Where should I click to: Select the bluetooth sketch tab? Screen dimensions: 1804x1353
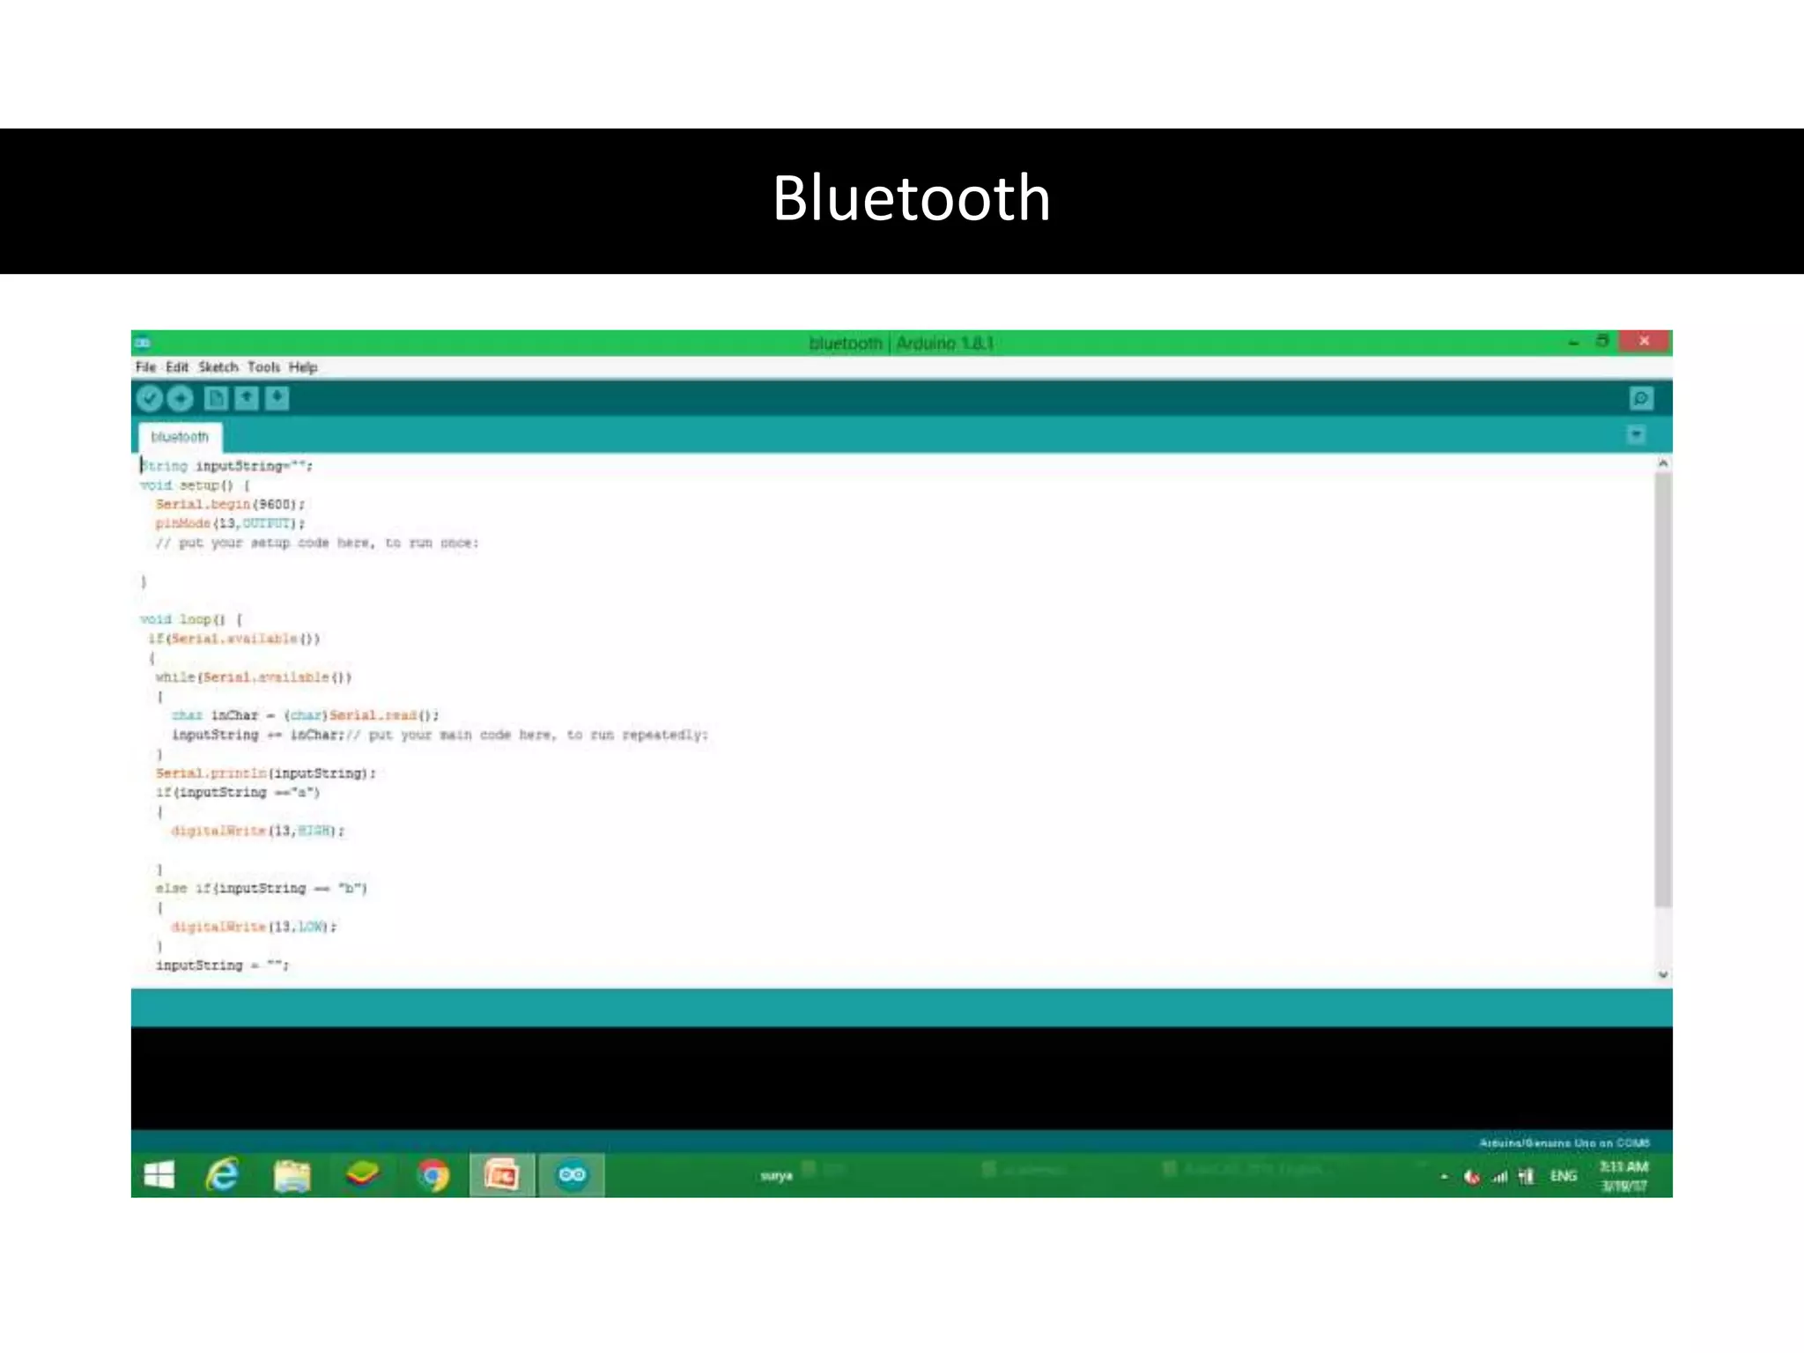[180, 437]
